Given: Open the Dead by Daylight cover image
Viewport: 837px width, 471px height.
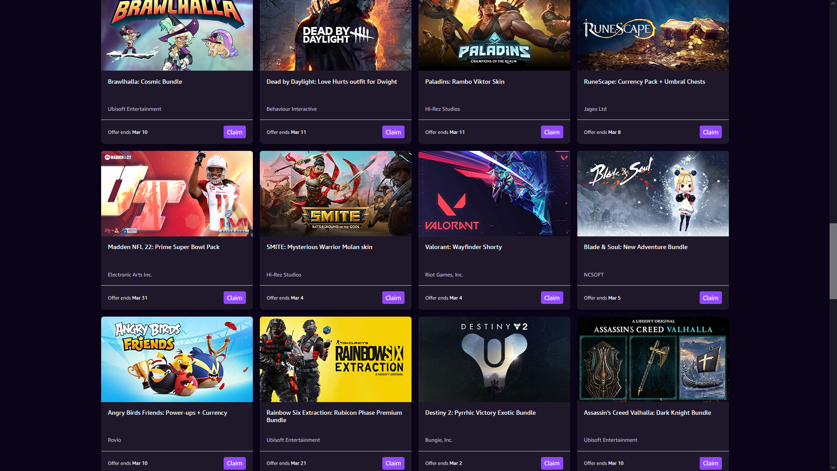Looking at the screenshot, I should click(336, 35).
